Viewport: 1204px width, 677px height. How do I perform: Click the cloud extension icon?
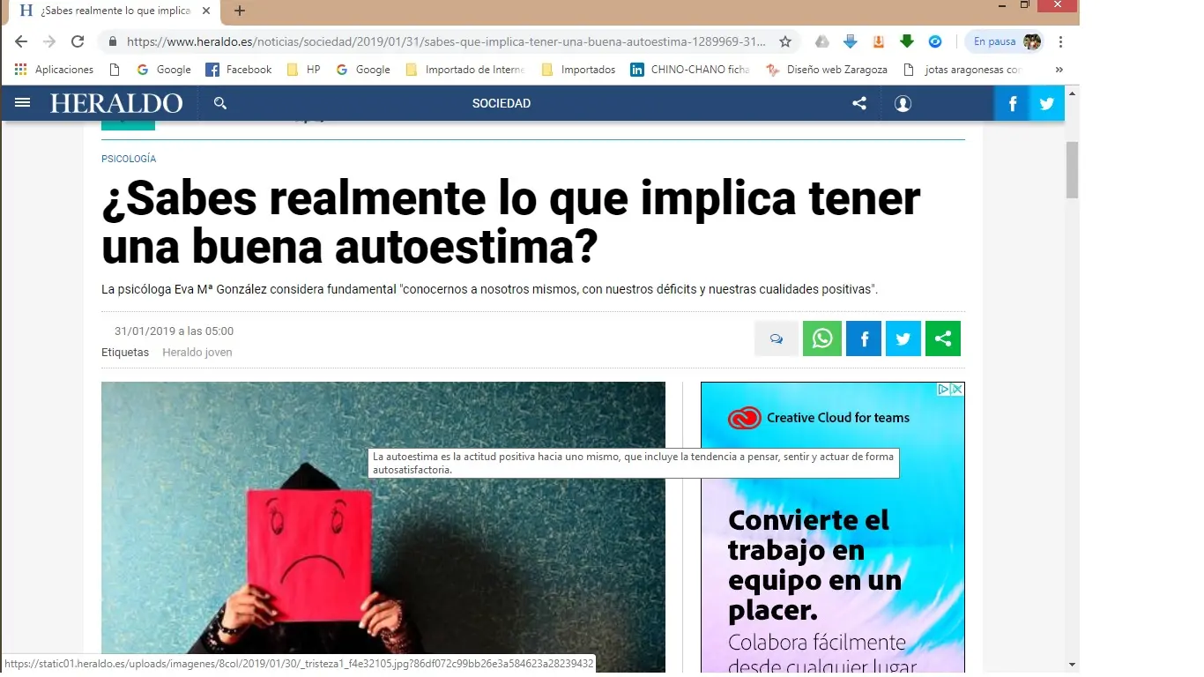click(x=821, y=41)
